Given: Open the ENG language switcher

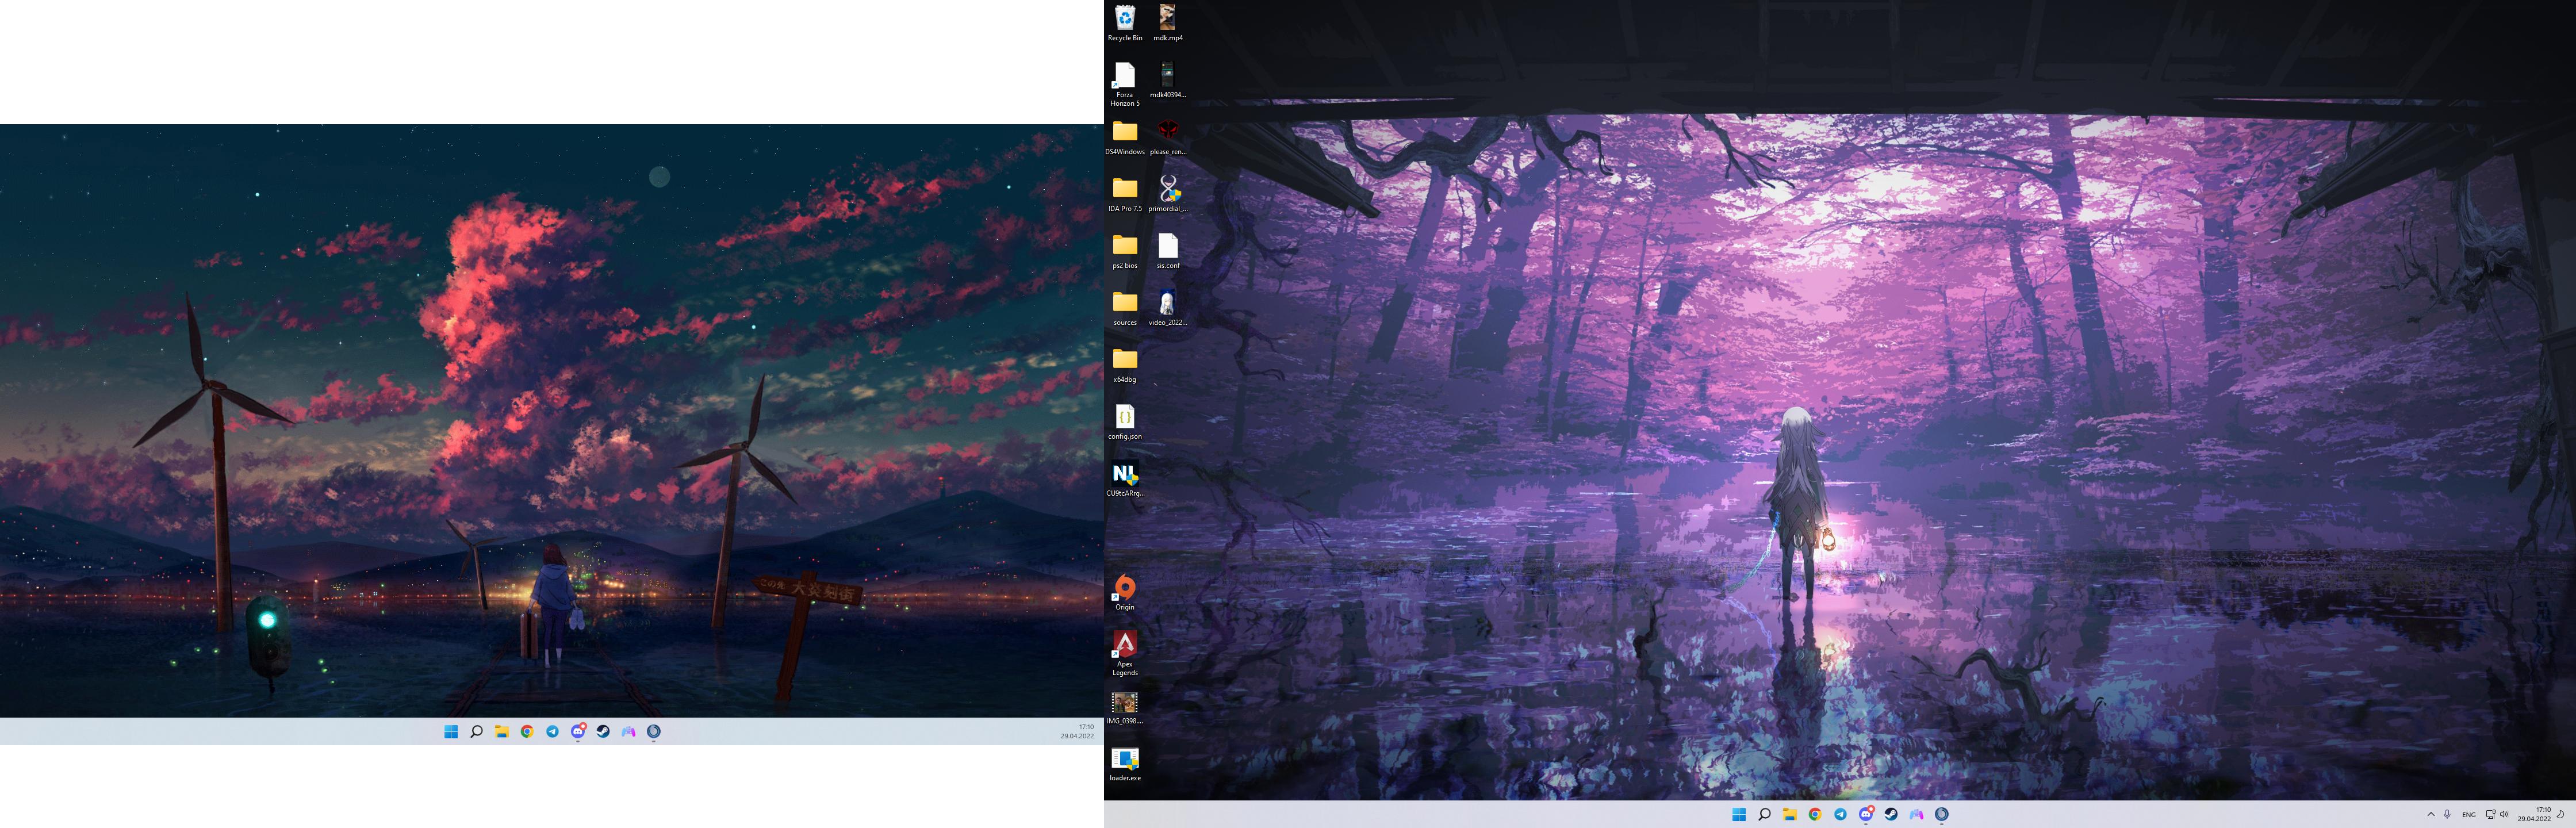Looking at the screenshot, I should 2468,814.
